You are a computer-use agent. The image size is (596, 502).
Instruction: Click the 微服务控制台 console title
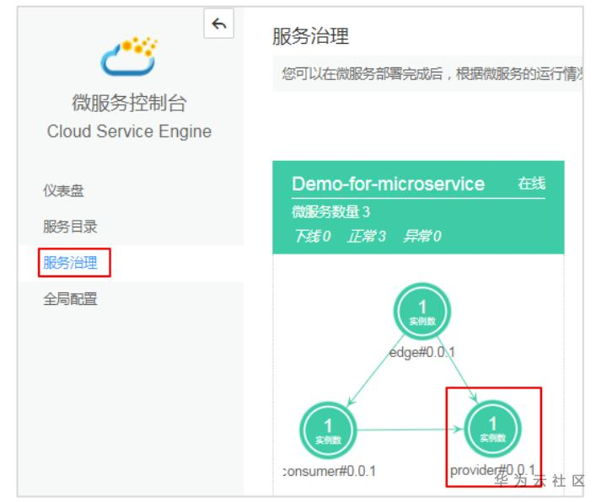pos(129,103)
